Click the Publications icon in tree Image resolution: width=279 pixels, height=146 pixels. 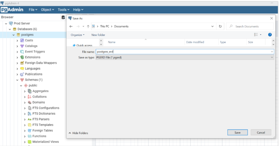[x=22, y=74]
